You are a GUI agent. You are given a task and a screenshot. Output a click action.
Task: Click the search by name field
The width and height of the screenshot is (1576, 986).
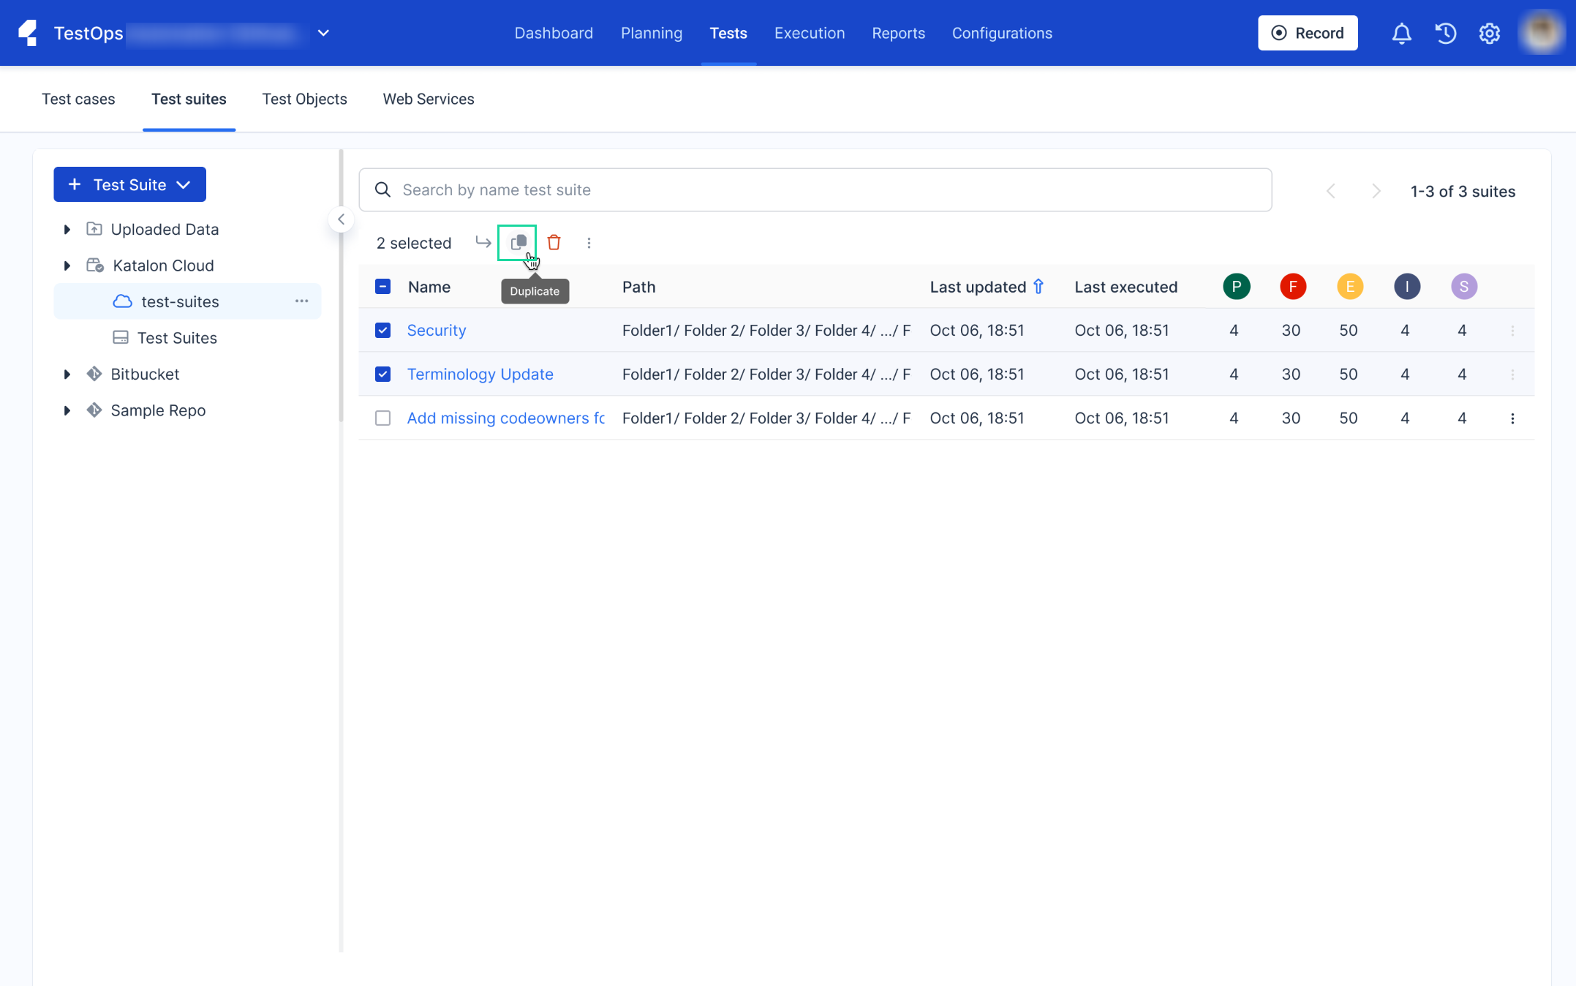click(815, 190)
